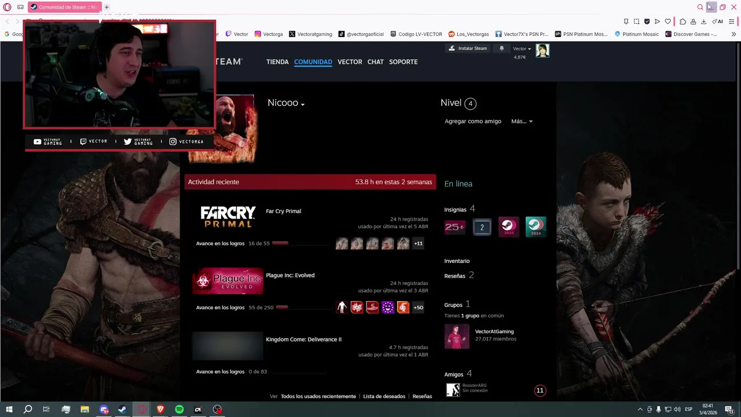Expand the Más... dropdown
Screen dimensions: 741x417
(x=522, y=121)
